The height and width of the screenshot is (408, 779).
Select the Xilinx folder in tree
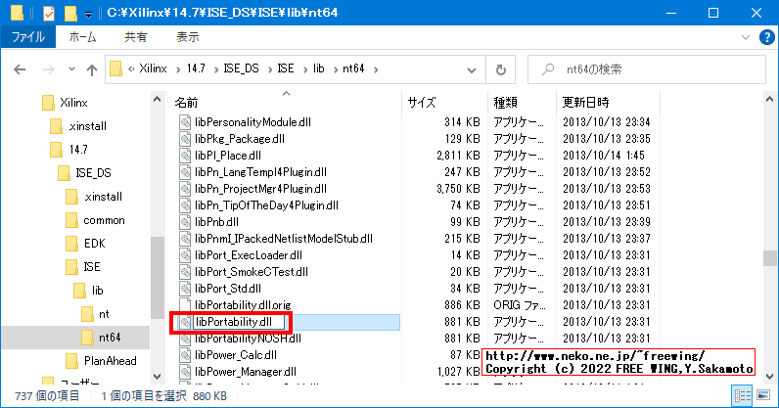pos(73,103)
